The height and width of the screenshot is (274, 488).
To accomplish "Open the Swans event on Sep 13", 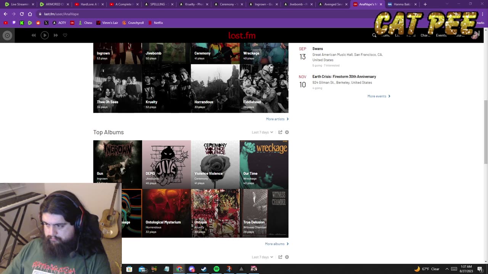I will (x=318, y=49).
